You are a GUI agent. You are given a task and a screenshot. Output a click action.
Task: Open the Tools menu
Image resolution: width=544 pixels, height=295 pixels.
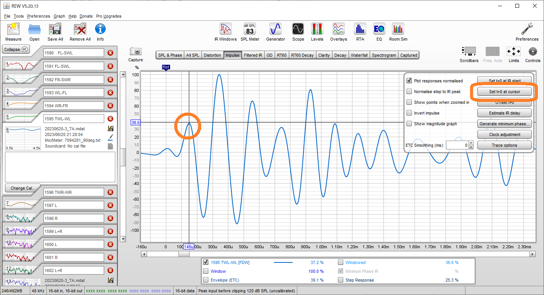click(x=18, y=16)
